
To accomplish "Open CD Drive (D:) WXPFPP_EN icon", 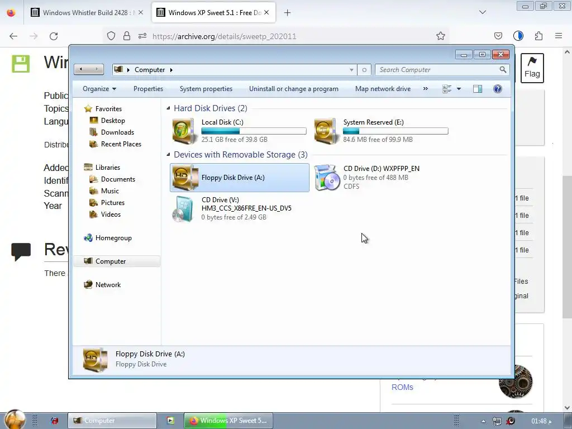I will 326,177.
